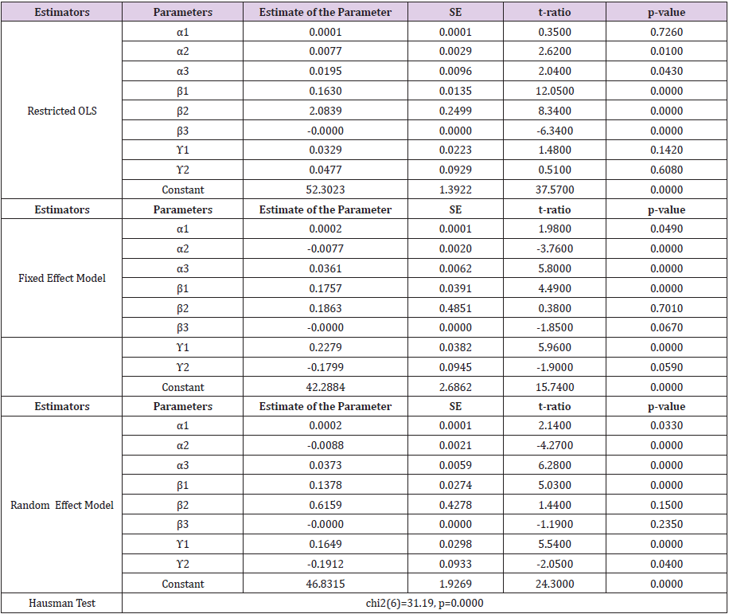Click the t-ratio value 37.5700
Image resolution: width=729 pixels, height=614 pixels.
pyautogui.click(x=555, y=190)
